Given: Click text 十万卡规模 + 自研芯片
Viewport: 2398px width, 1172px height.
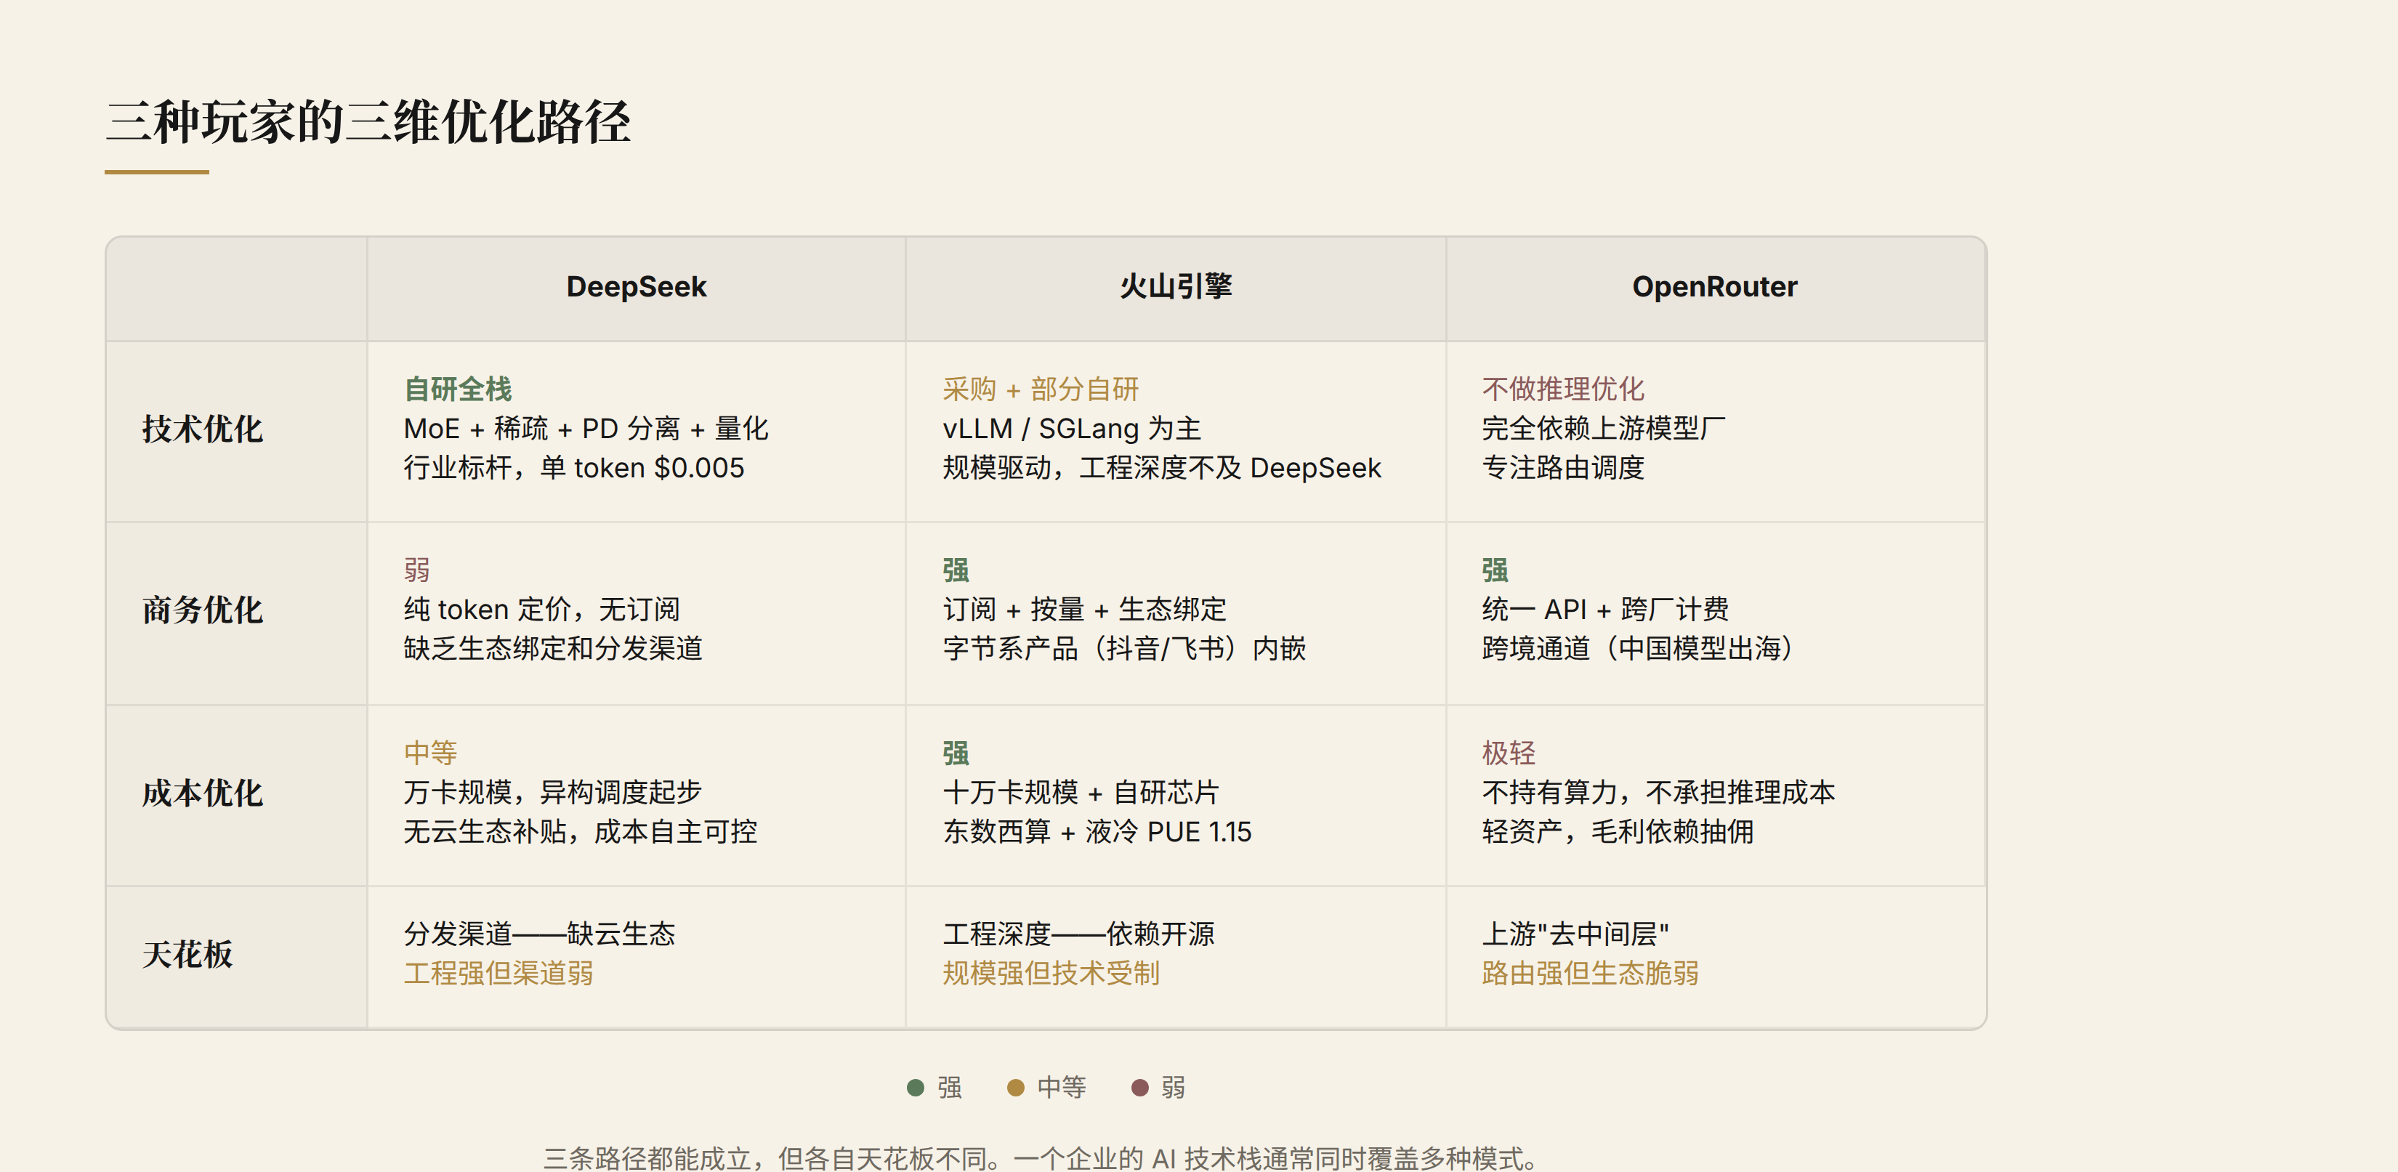Looking at the screenshot, I should pyautogui.click(x=1081, y=792).
